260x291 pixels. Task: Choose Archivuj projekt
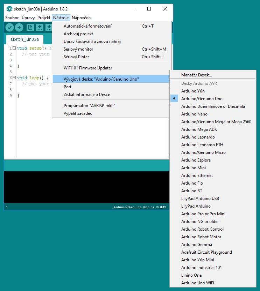(x=111, y=34)
